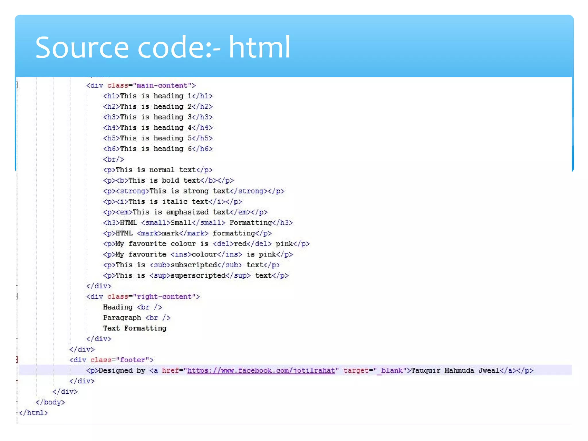
Task: Click the closing body tag
Action: tap(50, 402)
